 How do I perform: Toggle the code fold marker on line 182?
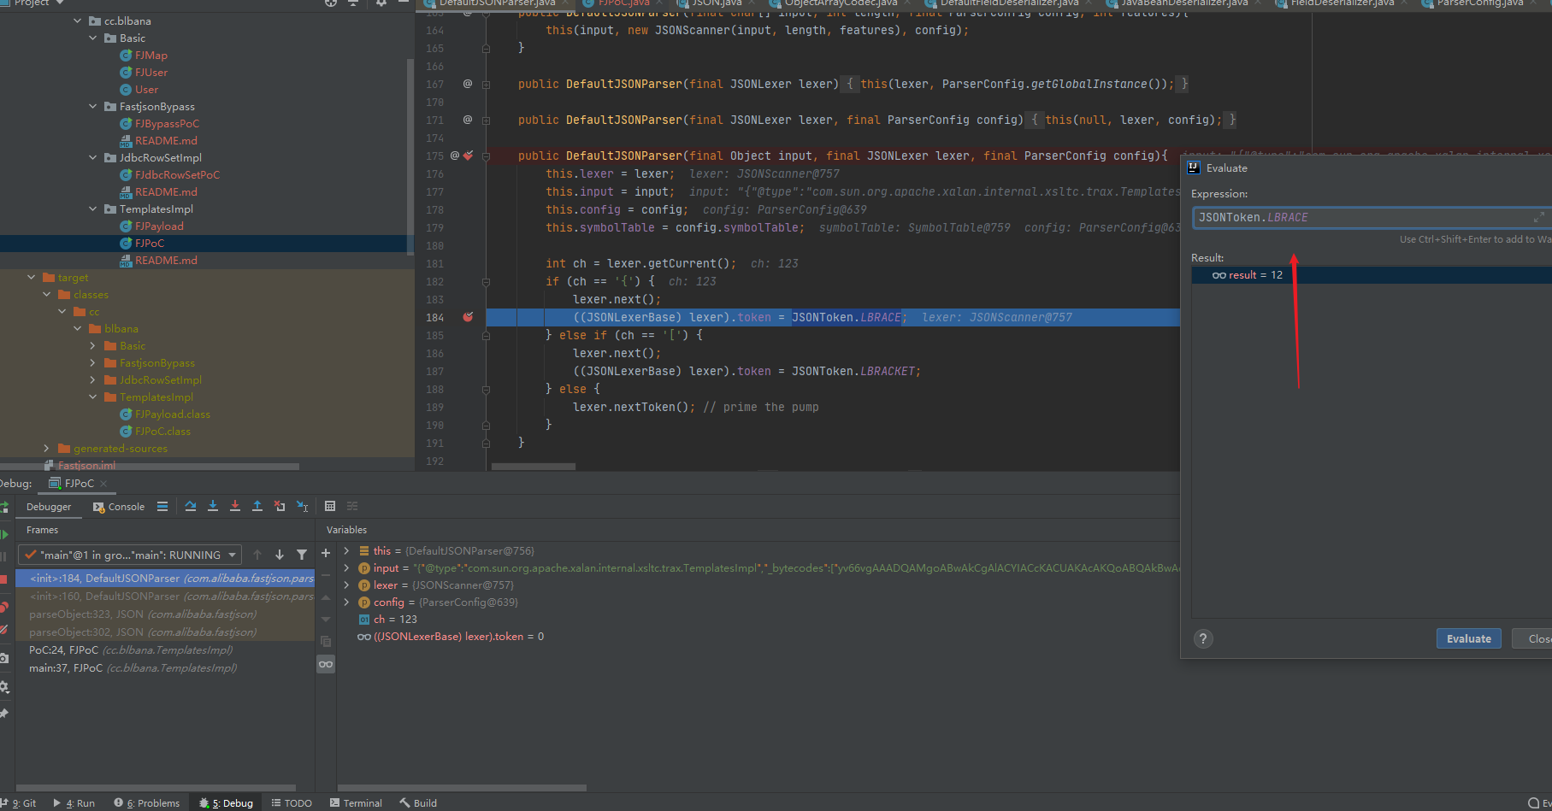coord(486,282)
